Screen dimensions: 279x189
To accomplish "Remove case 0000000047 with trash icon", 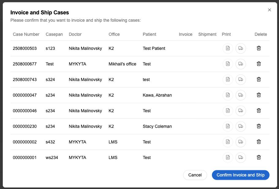I will tap(259, 95).
